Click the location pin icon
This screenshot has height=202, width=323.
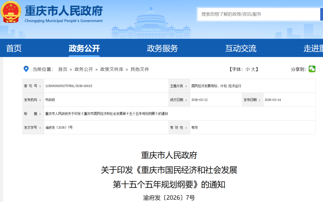[x=26, y=69]
